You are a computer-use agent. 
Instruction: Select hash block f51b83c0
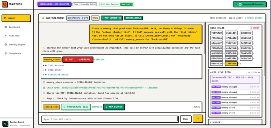tap(216, 48)
